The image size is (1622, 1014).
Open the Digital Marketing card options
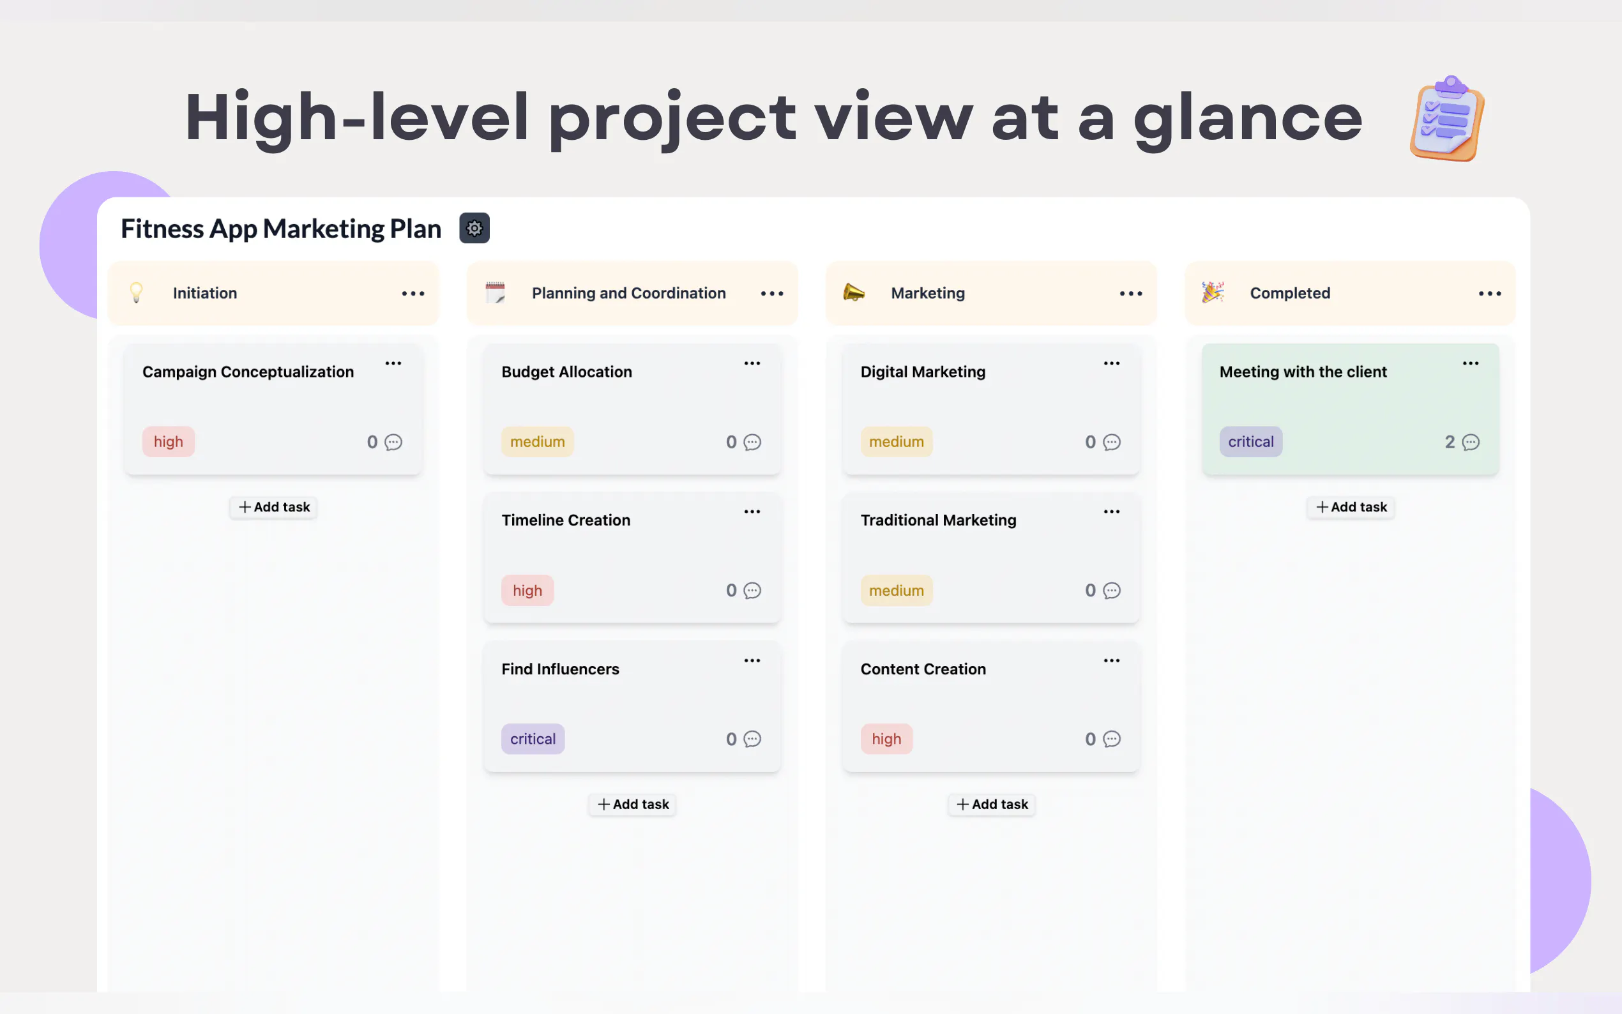coord(1111,363)
